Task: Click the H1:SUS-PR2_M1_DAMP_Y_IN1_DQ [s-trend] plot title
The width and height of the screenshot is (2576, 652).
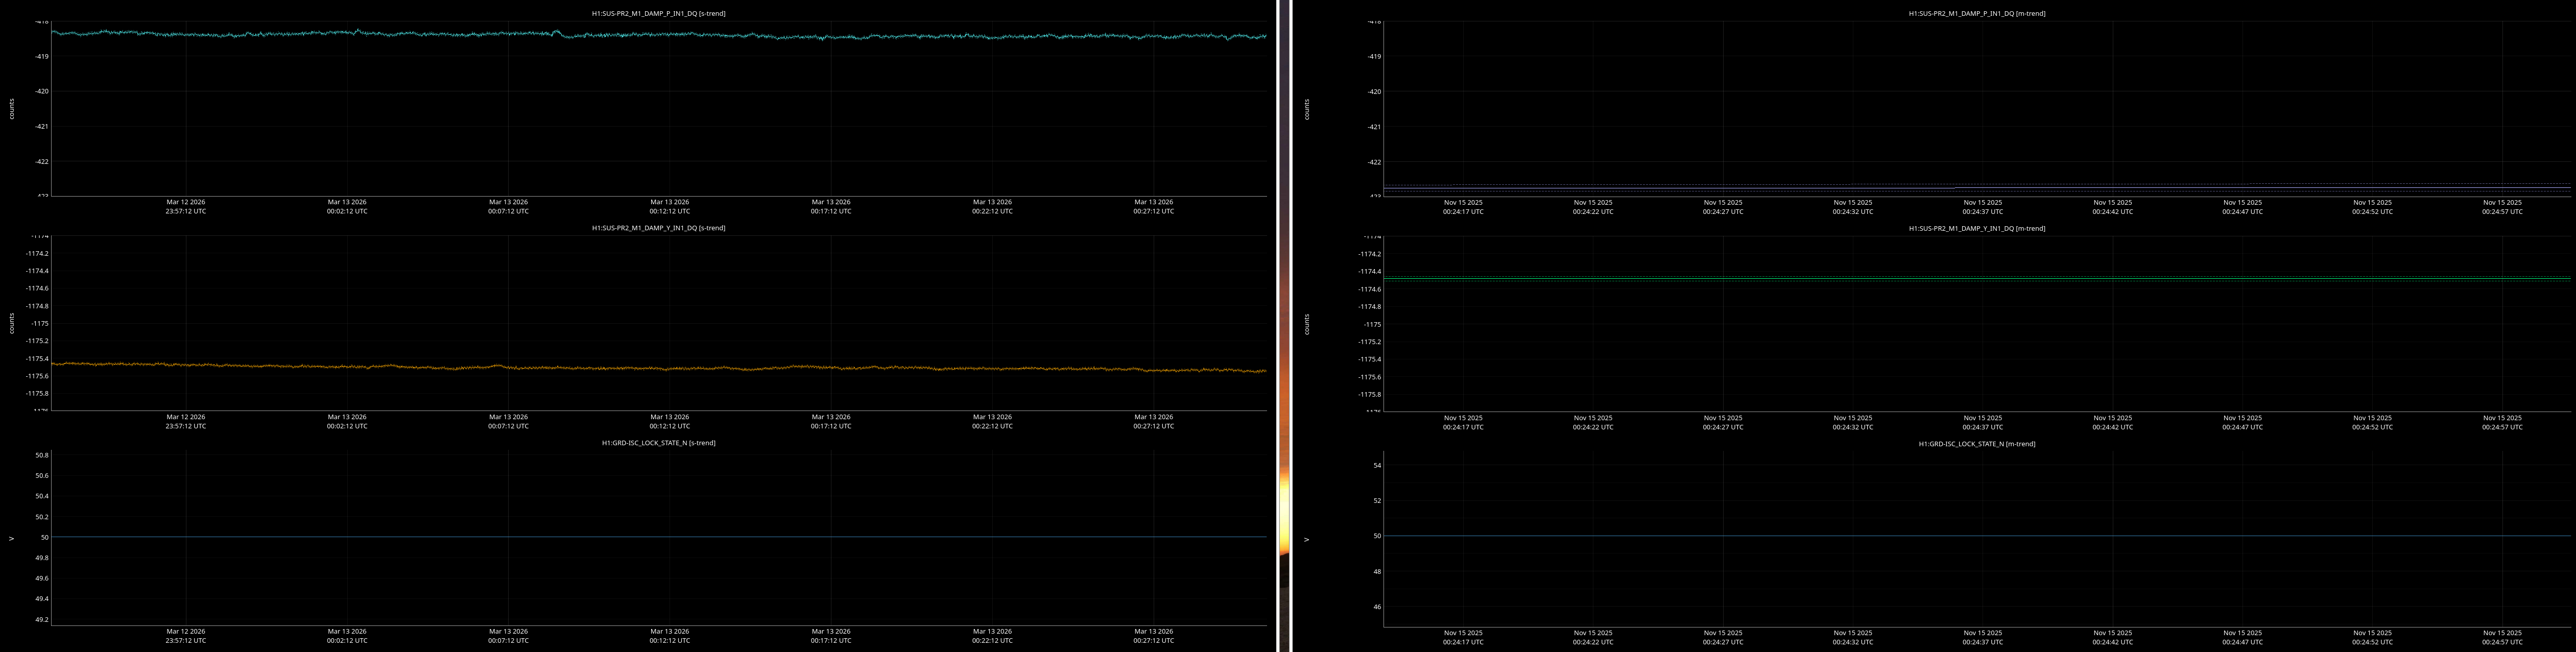Action: (658, 228)
